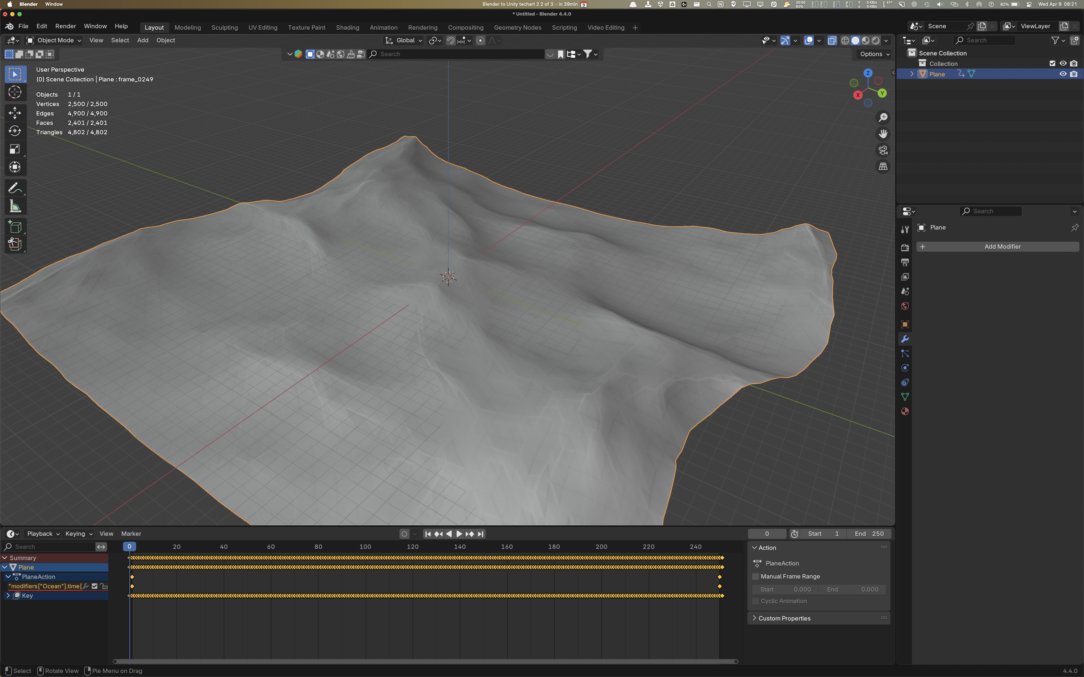Screen dimensions: 1084x677
Task: Select the Measure tool
Action: pyautogui.click(x=15, y=206)
